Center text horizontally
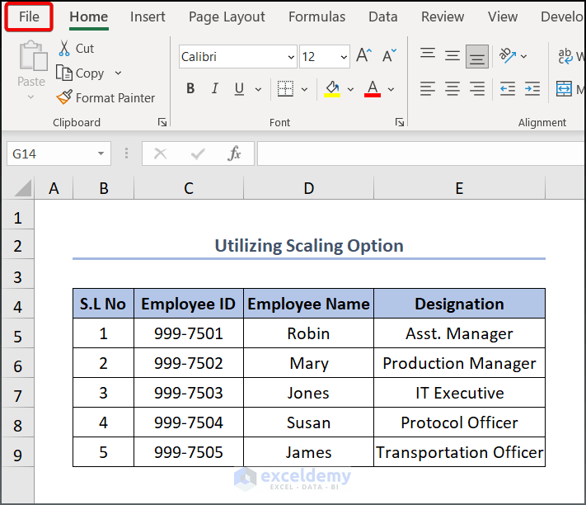Screen dimensions: 586x505 tap(452, 89)
